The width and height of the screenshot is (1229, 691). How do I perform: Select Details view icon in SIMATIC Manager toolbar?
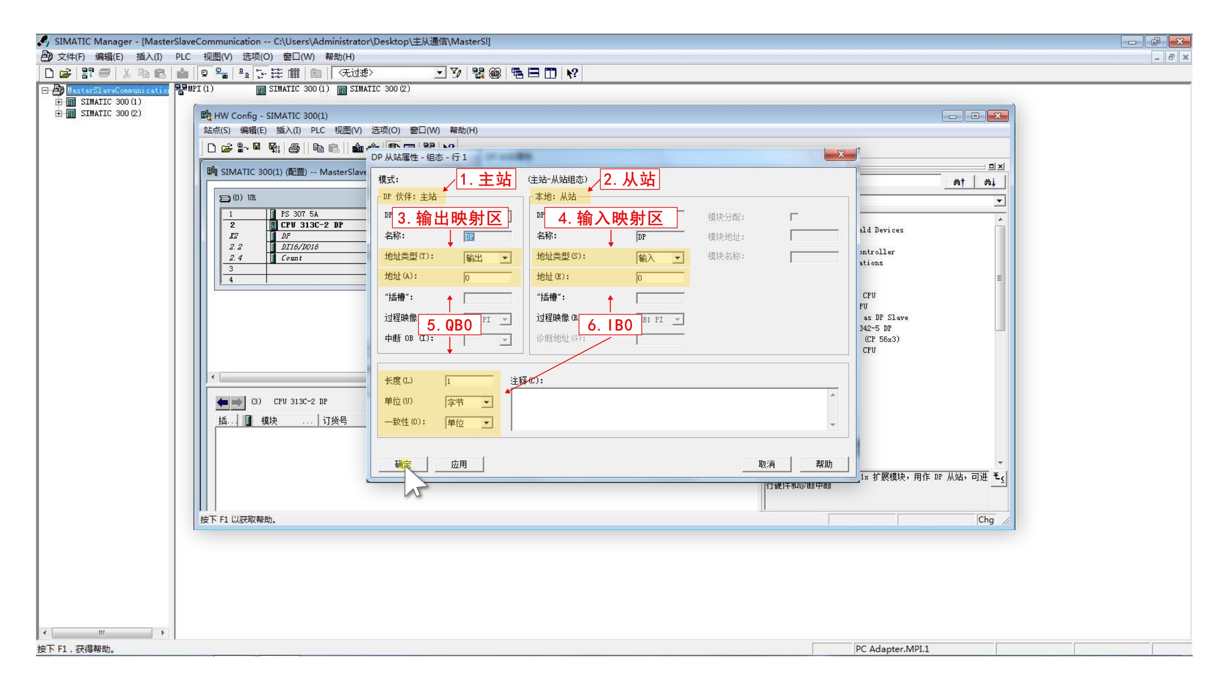(294, 73)
